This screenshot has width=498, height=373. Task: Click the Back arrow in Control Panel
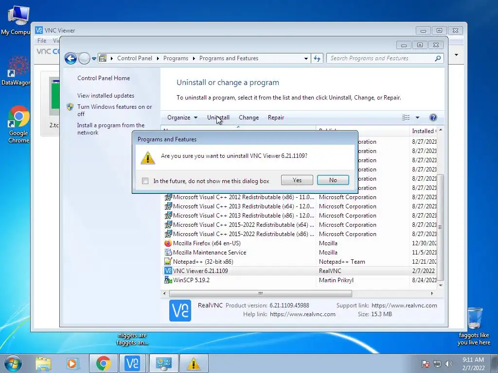(x=71, y=58)
